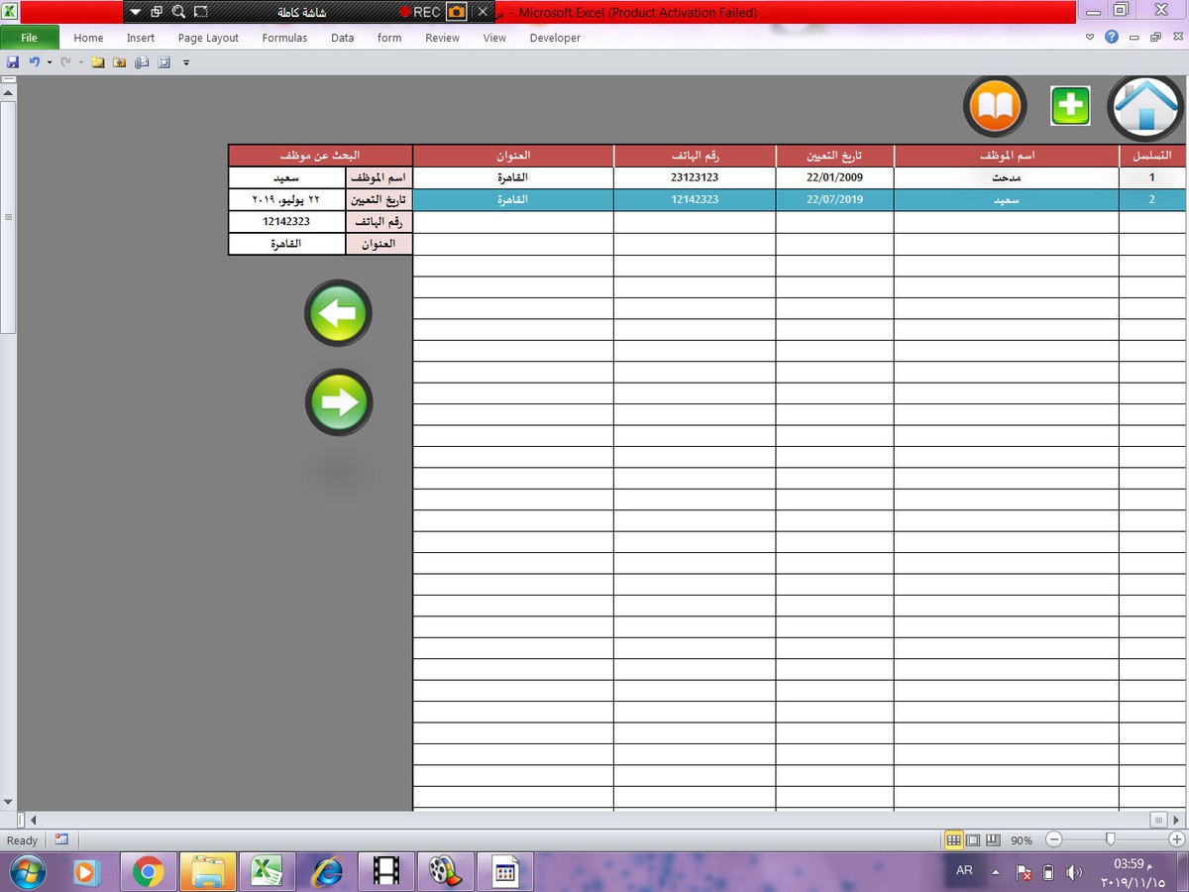Open the File tab
The height and width of the screenshot is (892, 1189).
click(29, 38)
